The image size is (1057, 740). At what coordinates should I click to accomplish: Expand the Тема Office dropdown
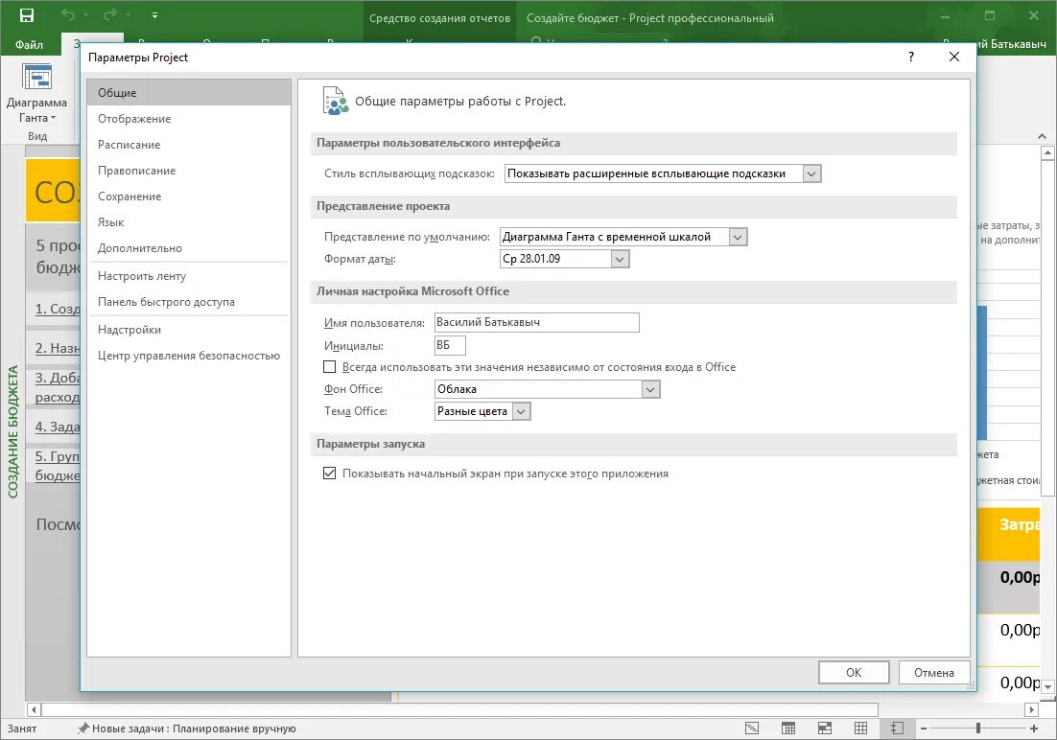tap(522, 411)
